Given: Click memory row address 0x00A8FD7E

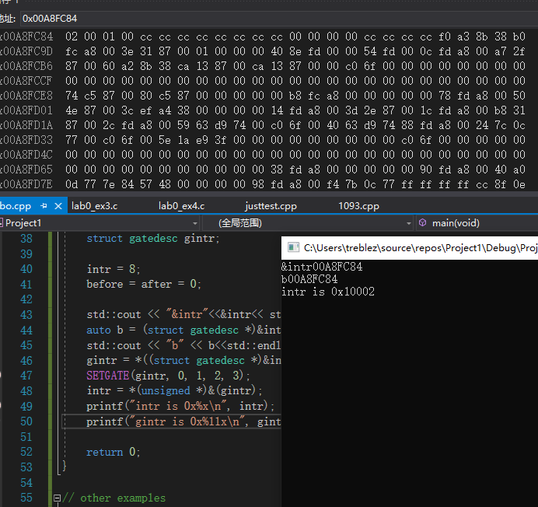Looking at the screenshot, I should (26, 184).
